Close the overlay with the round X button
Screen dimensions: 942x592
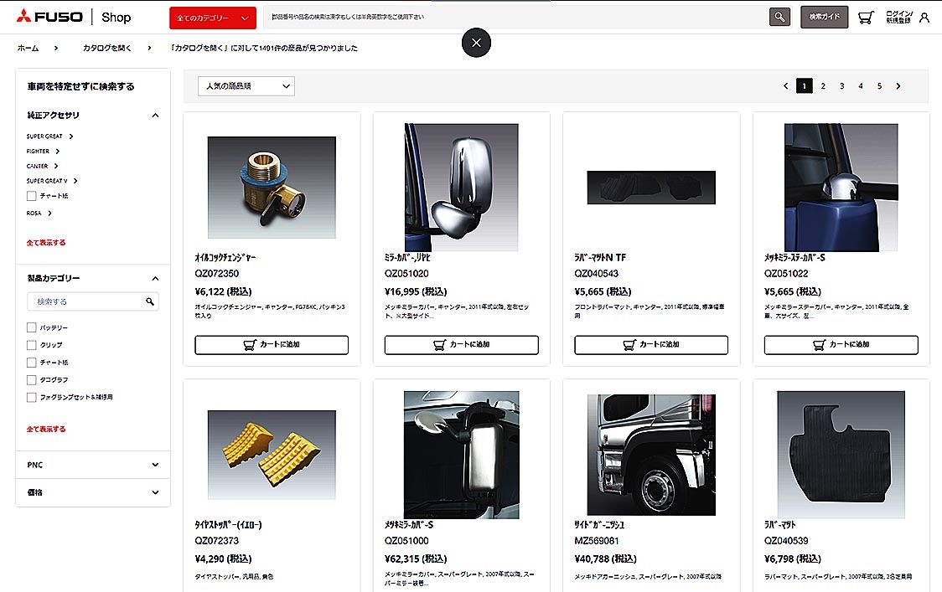coord(476,43)
